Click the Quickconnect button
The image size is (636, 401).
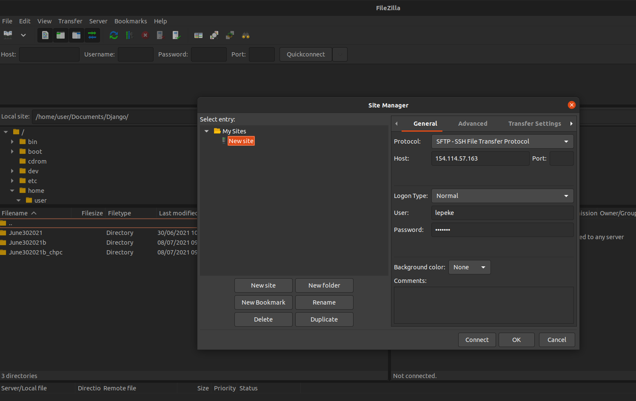[x=306, y=54]
